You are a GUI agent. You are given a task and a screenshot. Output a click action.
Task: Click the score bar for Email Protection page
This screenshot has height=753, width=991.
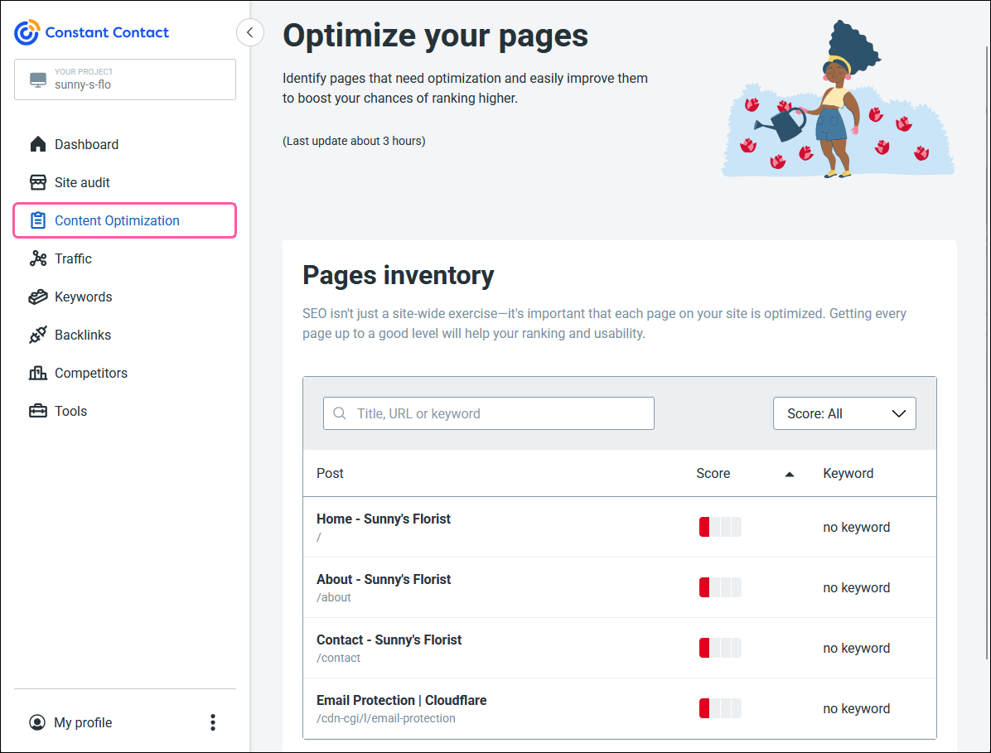coord(720,708)
